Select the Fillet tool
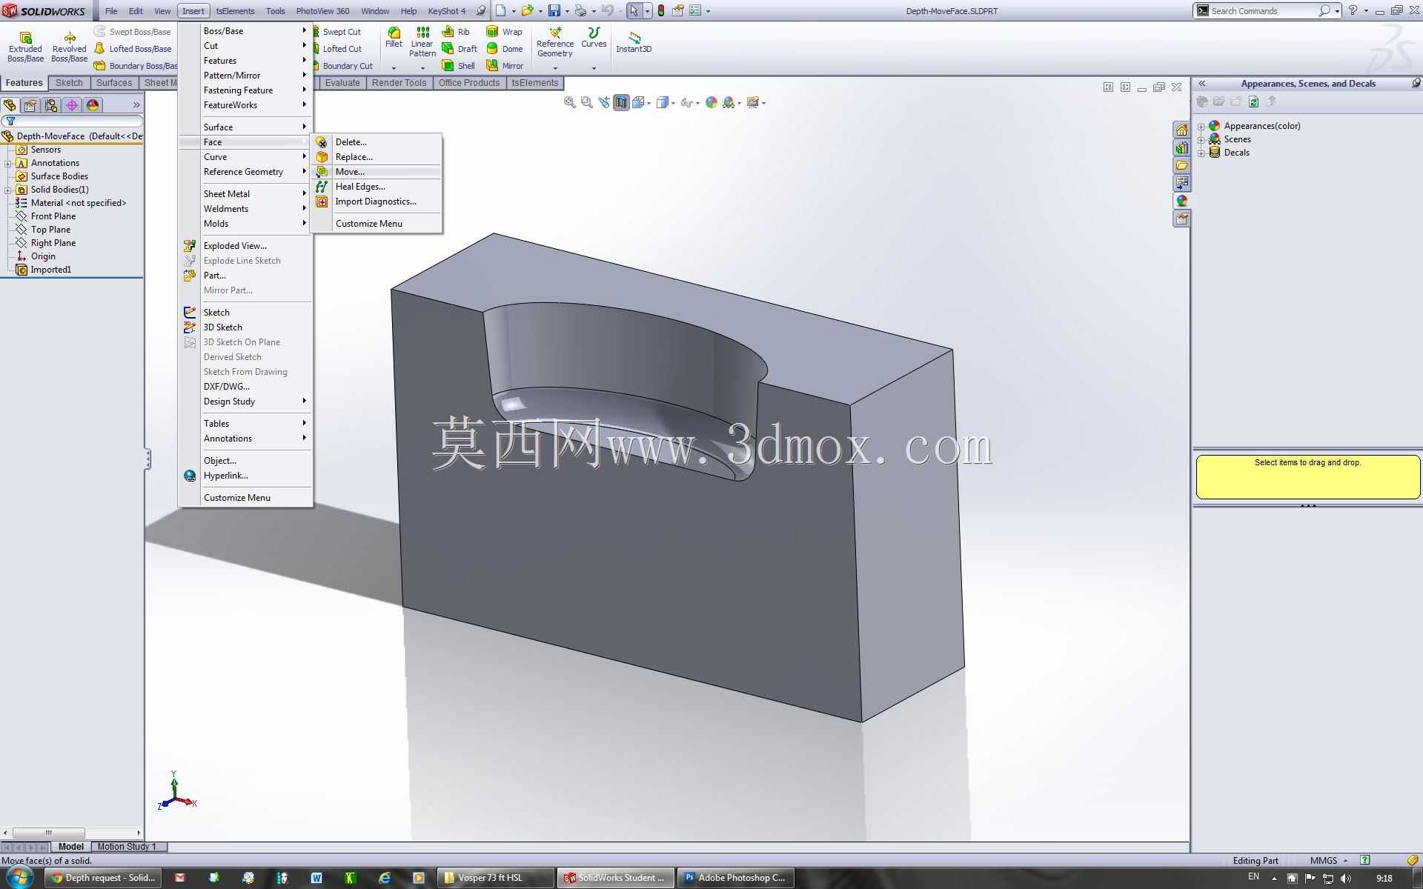The width and height of the screenshot is (1423, 889). [x=394, y=38]
